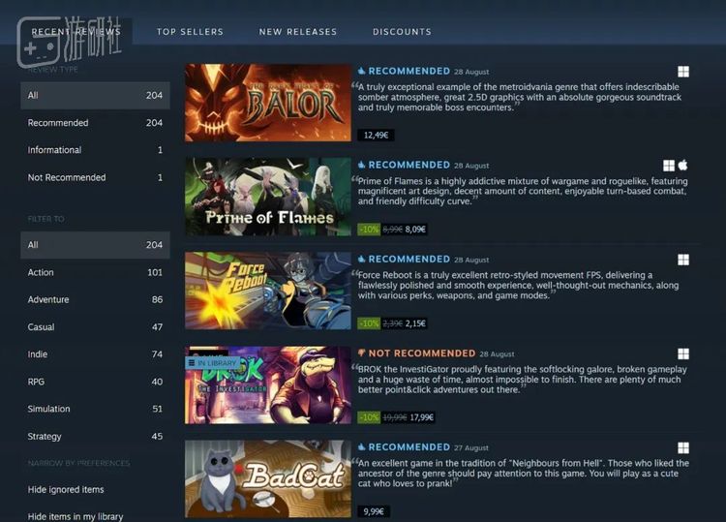The image size is (726, 522).
Task: Click thumbs-up icon on BadCat review
Action: [362, 447]
